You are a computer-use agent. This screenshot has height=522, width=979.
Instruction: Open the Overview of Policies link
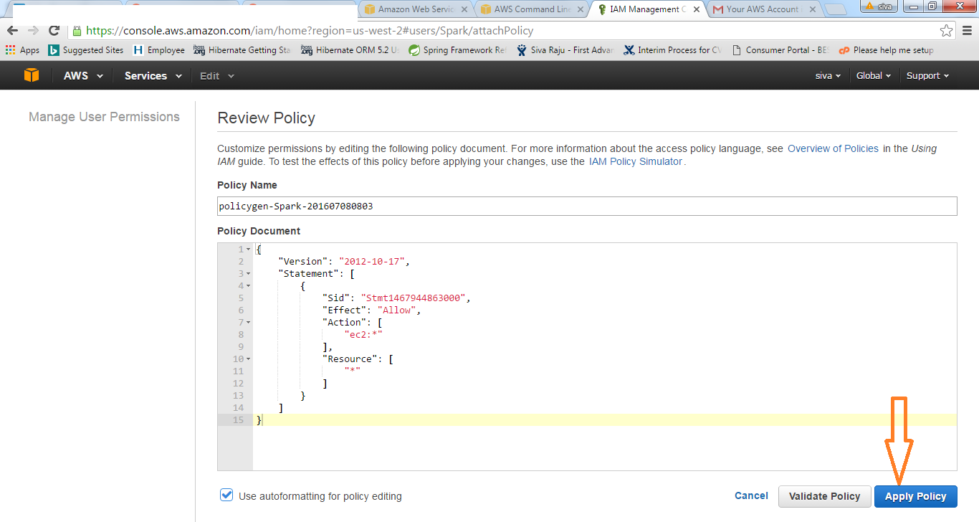pyautogui.click(x=833, y=148)
